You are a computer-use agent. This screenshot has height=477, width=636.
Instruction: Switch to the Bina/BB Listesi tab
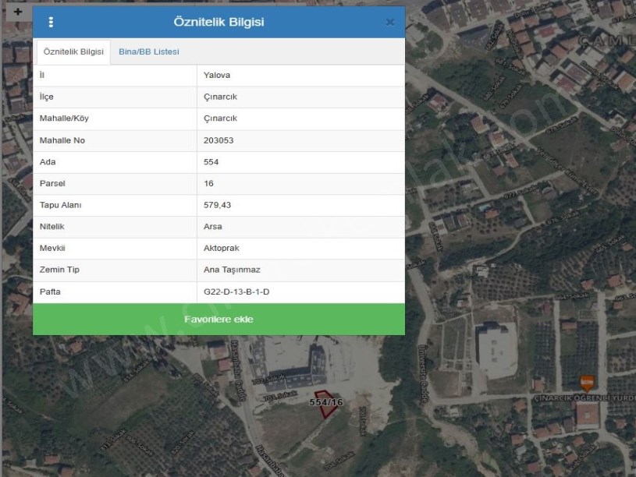[148, 51]
